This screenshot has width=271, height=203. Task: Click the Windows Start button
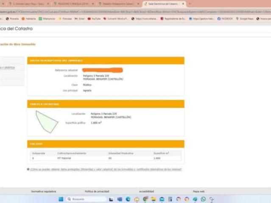[61, 199]
